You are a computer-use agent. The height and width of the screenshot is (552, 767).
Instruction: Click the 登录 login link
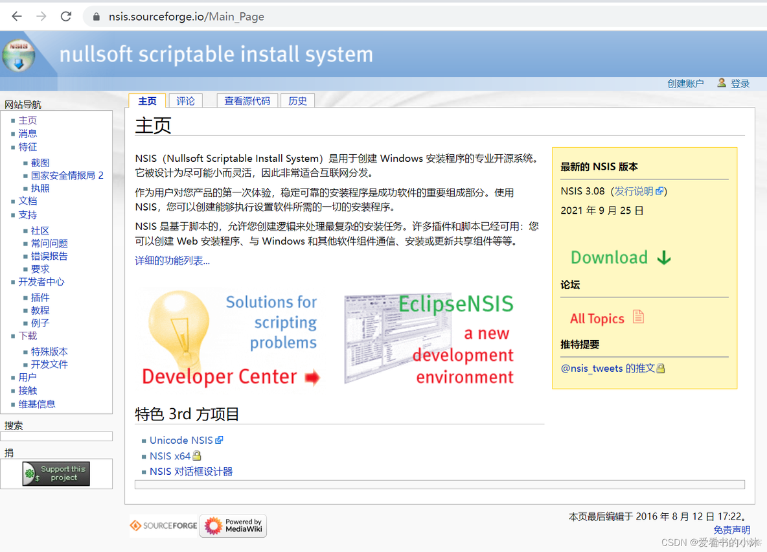(740, 84)
